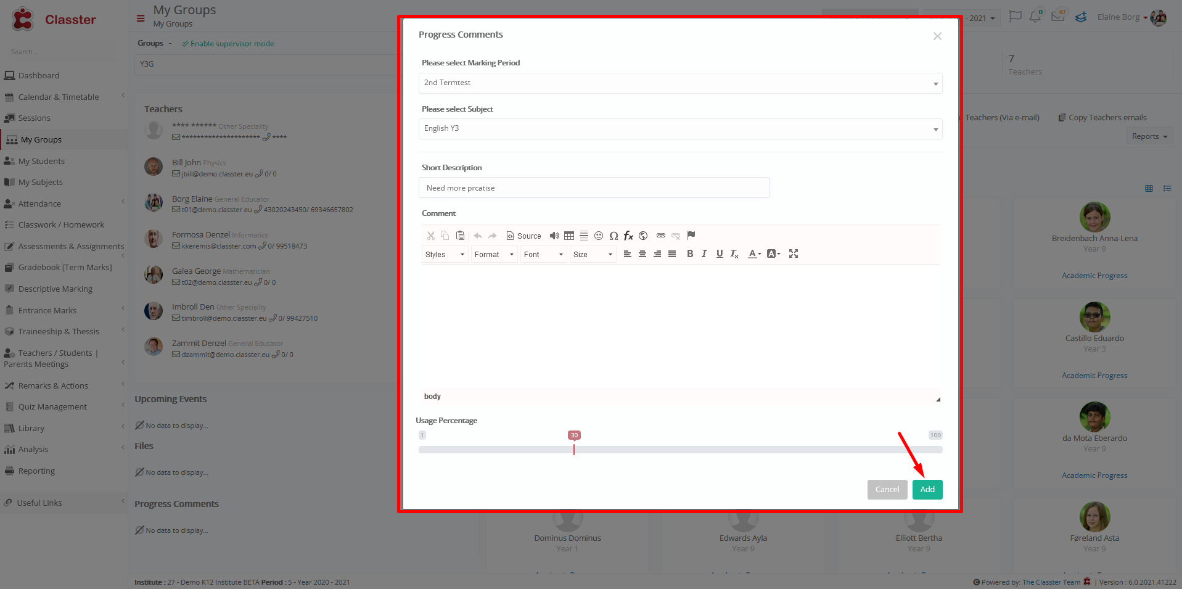Open the Reports dropdown
The image size is (1182, 589).
[1149, 136]
